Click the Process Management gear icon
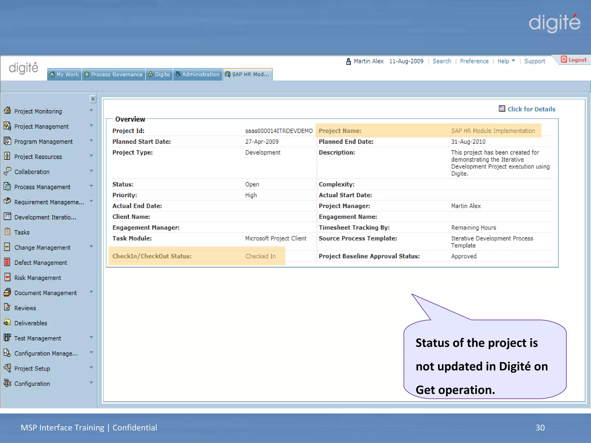The height and width of the screenshot is (443, 591). [8, 186]
